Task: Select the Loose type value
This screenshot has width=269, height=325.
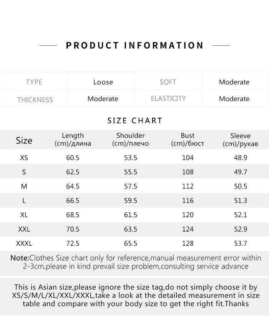Action: pos(103,82)
